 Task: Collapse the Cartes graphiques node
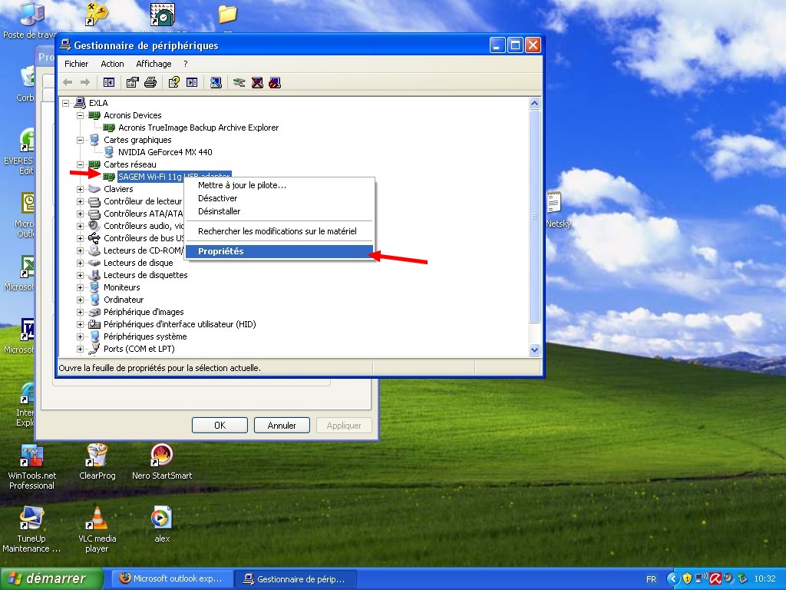pyautogui.click(x=80, y=140)
